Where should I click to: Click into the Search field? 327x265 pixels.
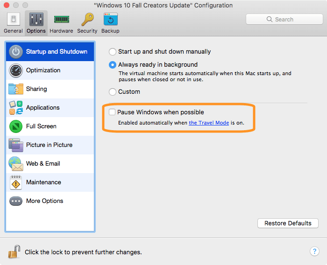point(284,20)
